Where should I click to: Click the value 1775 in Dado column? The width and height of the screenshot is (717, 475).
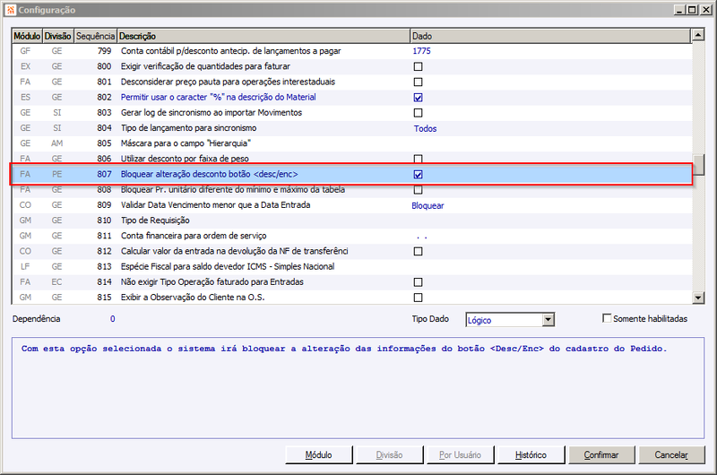point(421,51)
